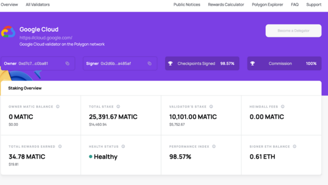Show info for Total Rewards Earned
328x185 pixels.
pyautogui.click(x=60, y=146)
